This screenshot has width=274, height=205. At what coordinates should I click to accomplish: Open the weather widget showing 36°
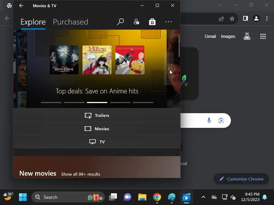click(x=8, y=197)
